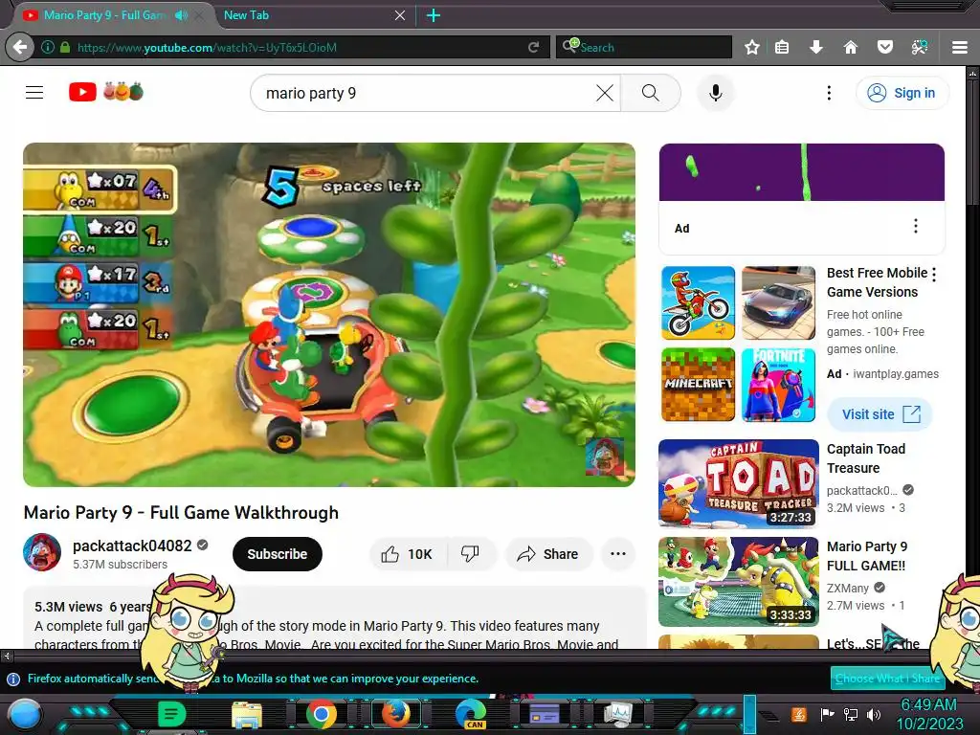Screen dimensions: 980x735
Task: Open Microsoft Edge Canary from taskbar
Action: pos(471,714)
